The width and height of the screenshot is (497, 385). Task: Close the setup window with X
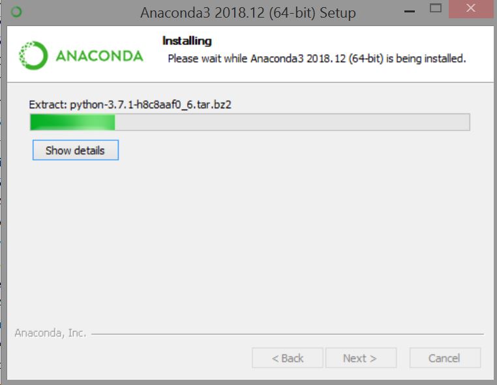[471, 8]
